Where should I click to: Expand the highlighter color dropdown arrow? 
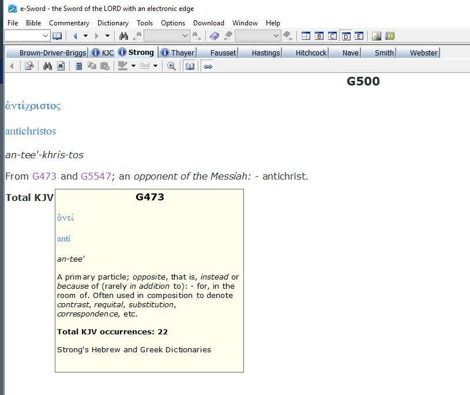click(x=133, y=66)
